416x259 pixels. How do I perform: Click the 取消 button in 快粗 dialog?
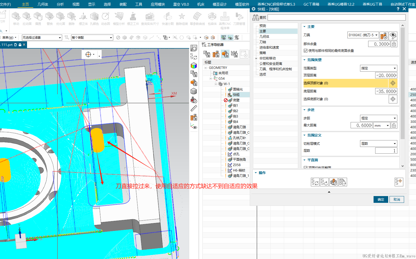click(397, 200)
